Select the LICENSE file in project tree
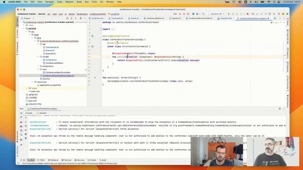 pyautogui.click(x=33, y=98)
